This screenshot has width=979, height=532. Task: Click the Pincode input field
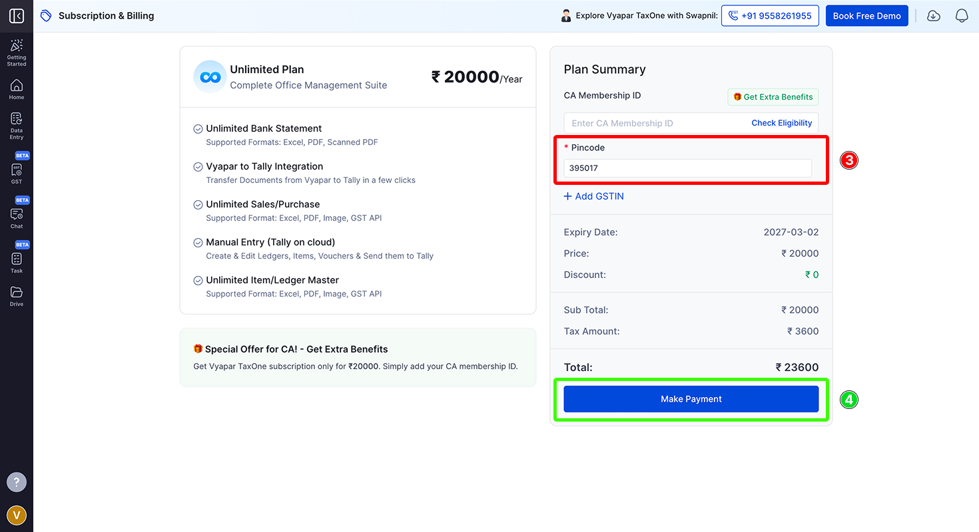pyautogui.click(x=688, y=168)
